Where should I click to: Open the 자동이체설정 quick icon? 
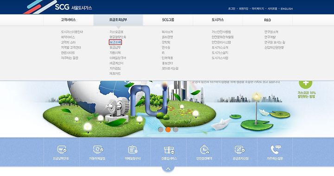coord(97,152)
